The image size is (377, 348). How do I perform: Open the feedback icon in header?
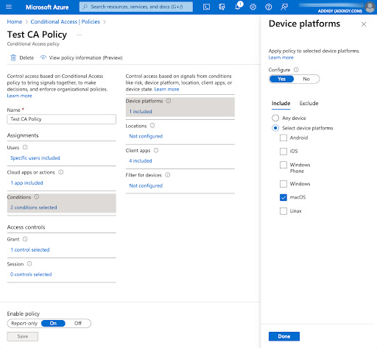[284, 7]
